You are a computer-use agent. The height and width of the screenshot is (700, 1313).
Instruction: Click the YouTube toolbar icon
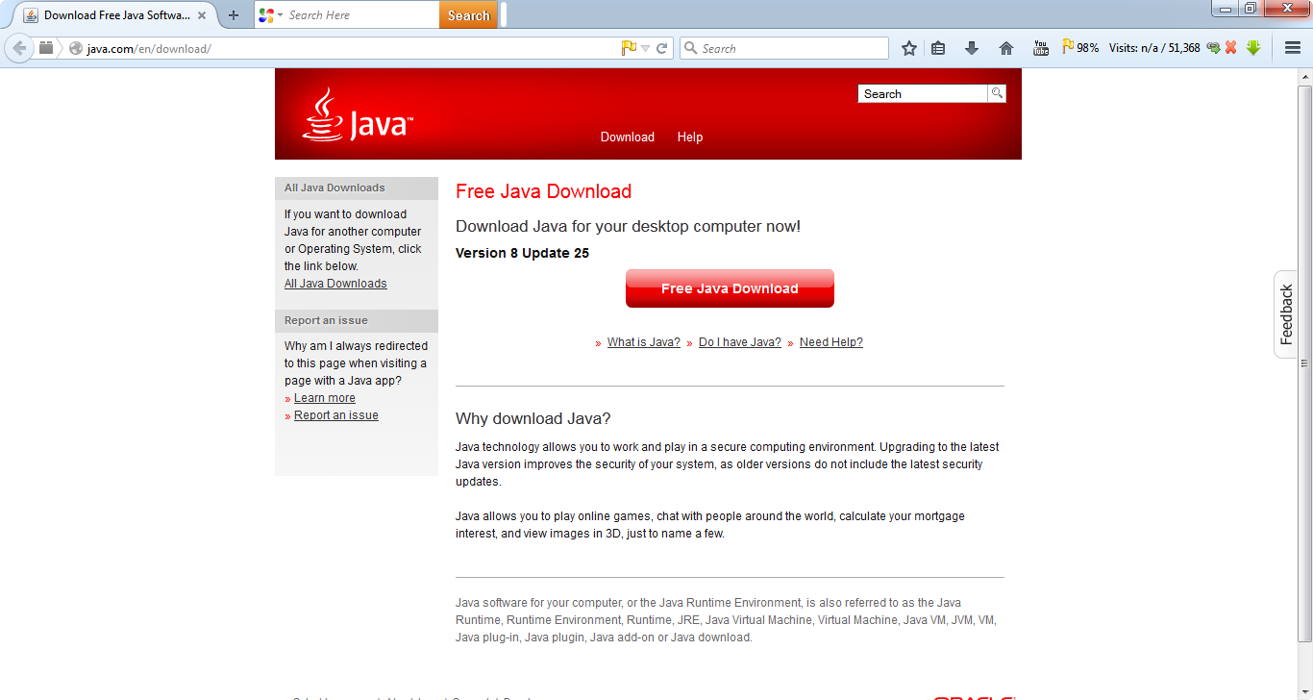pos(1041,48)
